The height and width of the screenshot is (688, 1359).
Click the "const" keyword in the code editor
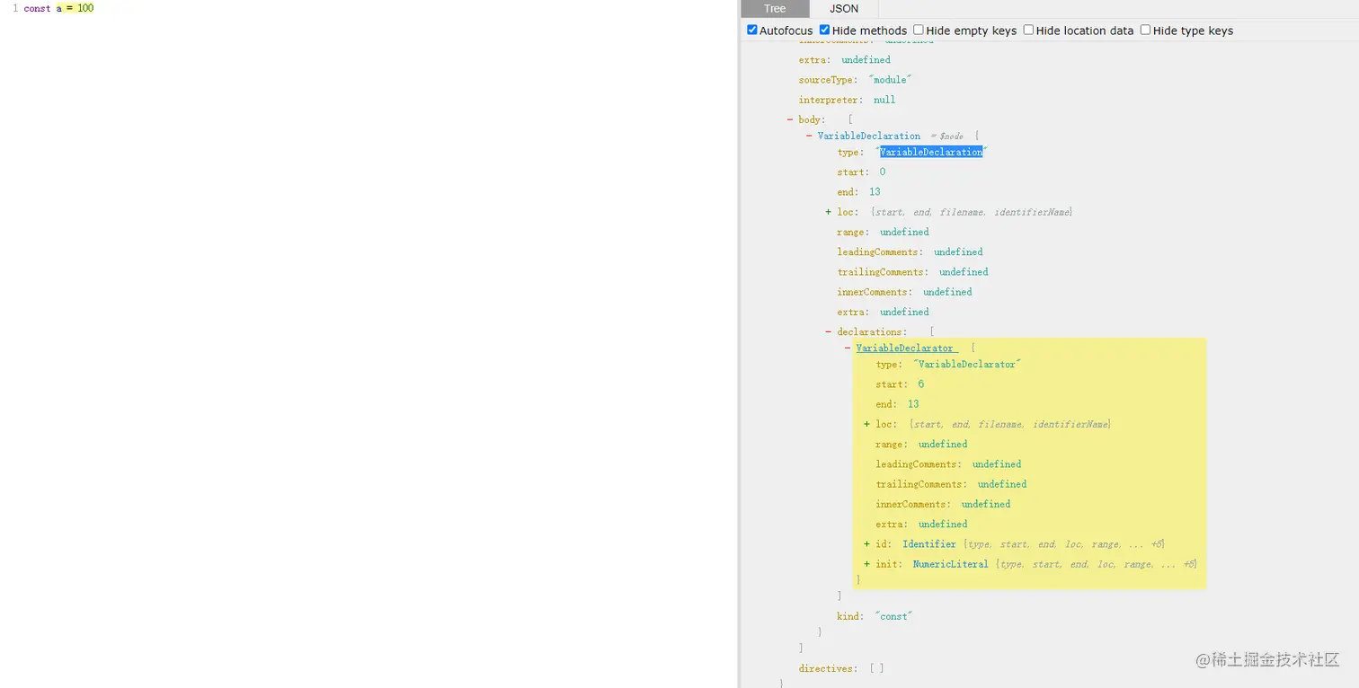[37, 8]
